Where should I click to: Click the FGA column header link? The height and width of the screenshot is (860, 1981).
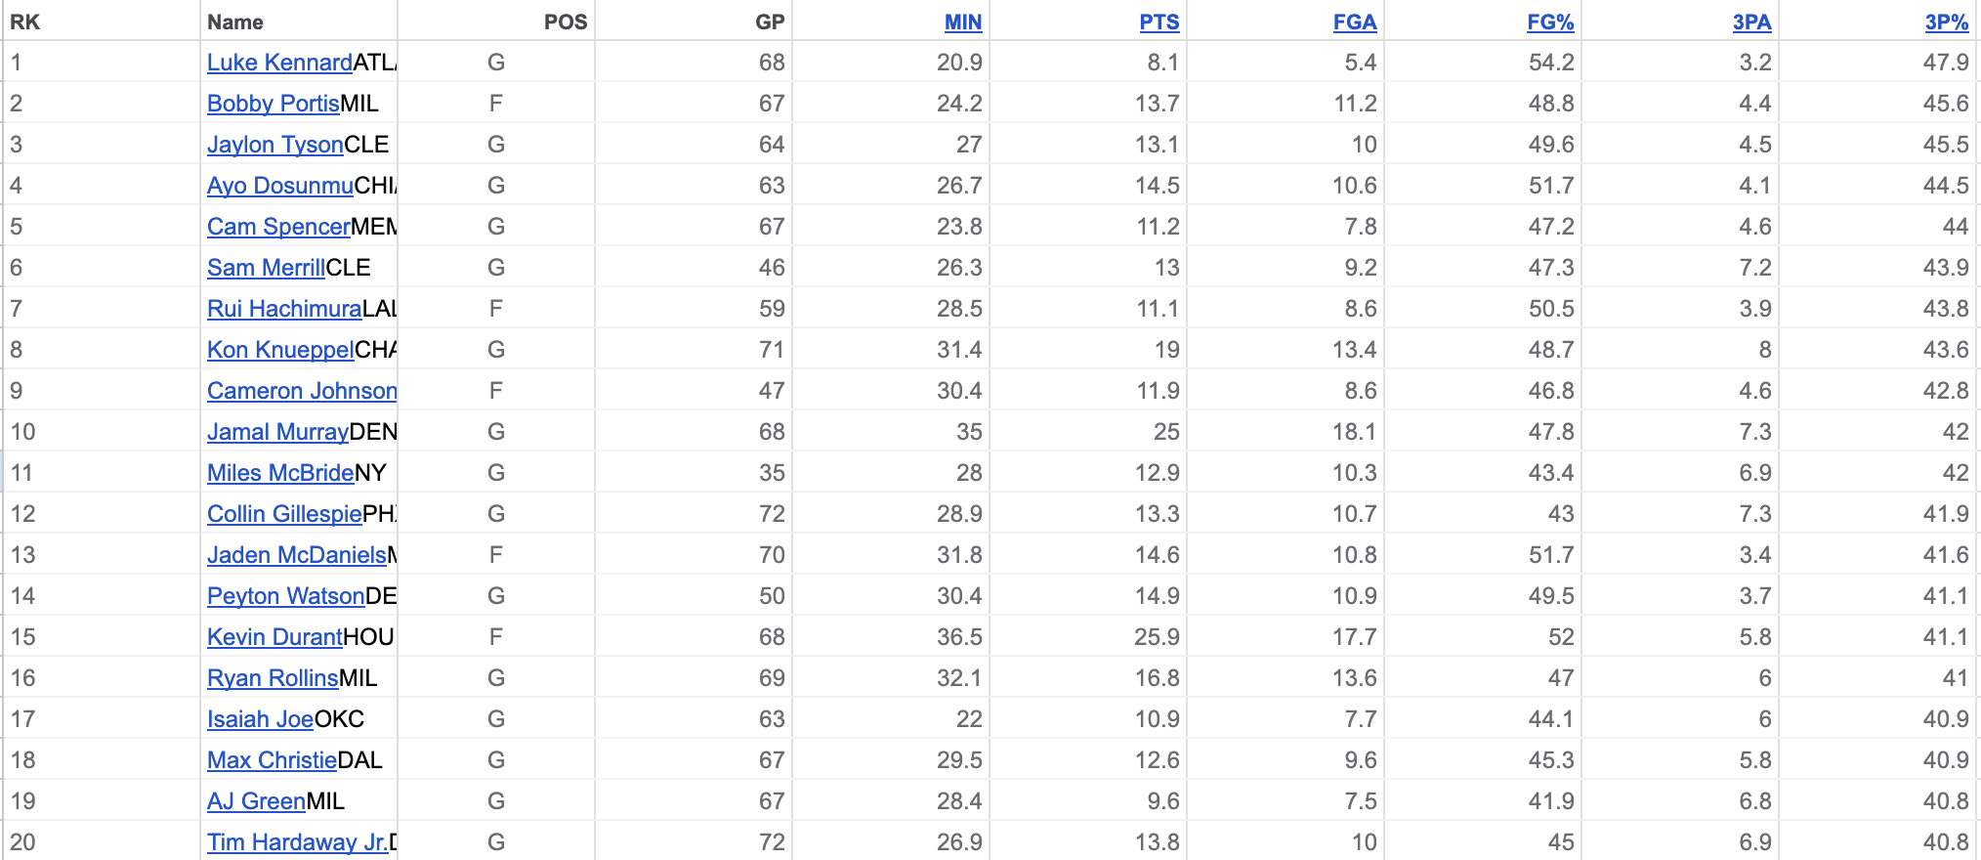tap(1355, 21)
